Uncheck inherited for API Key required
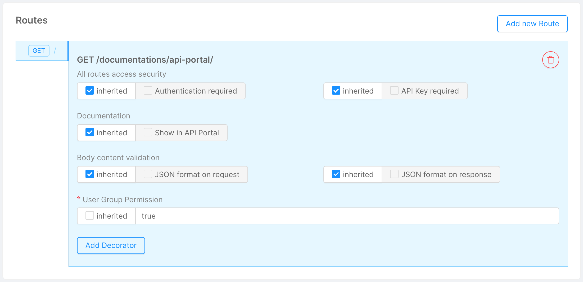 tap(336, 91)
